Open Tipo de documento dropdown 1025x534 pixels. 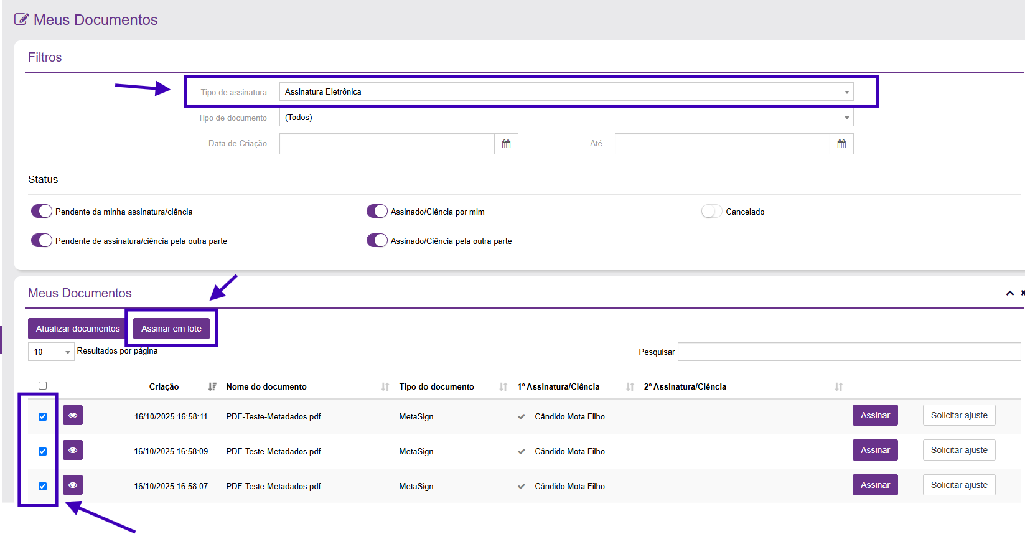click(566, 118)
